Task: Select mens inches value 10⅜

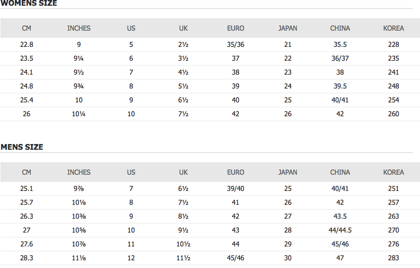Action: (x=79, y=216)
